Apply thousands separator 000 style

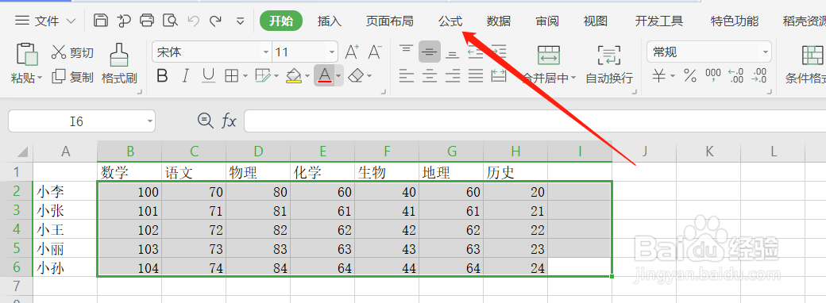pyautogui.click(x=713, y=76)
